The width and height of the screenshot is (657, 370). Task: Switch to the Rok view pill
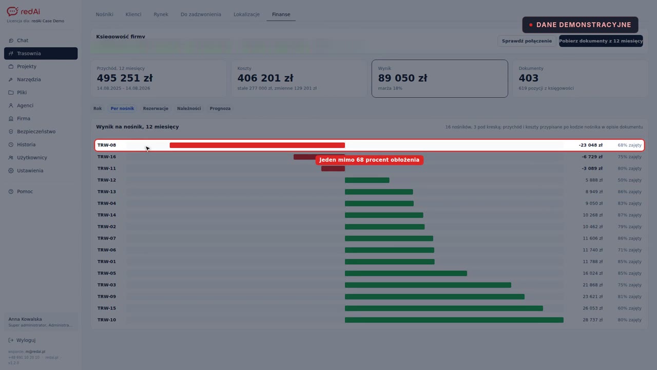(98, 108)
